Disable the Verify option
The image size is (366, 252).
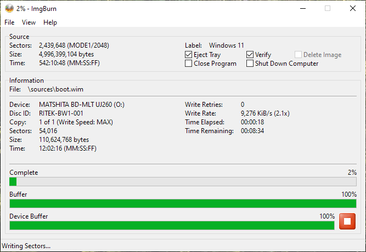coord(250,55)
